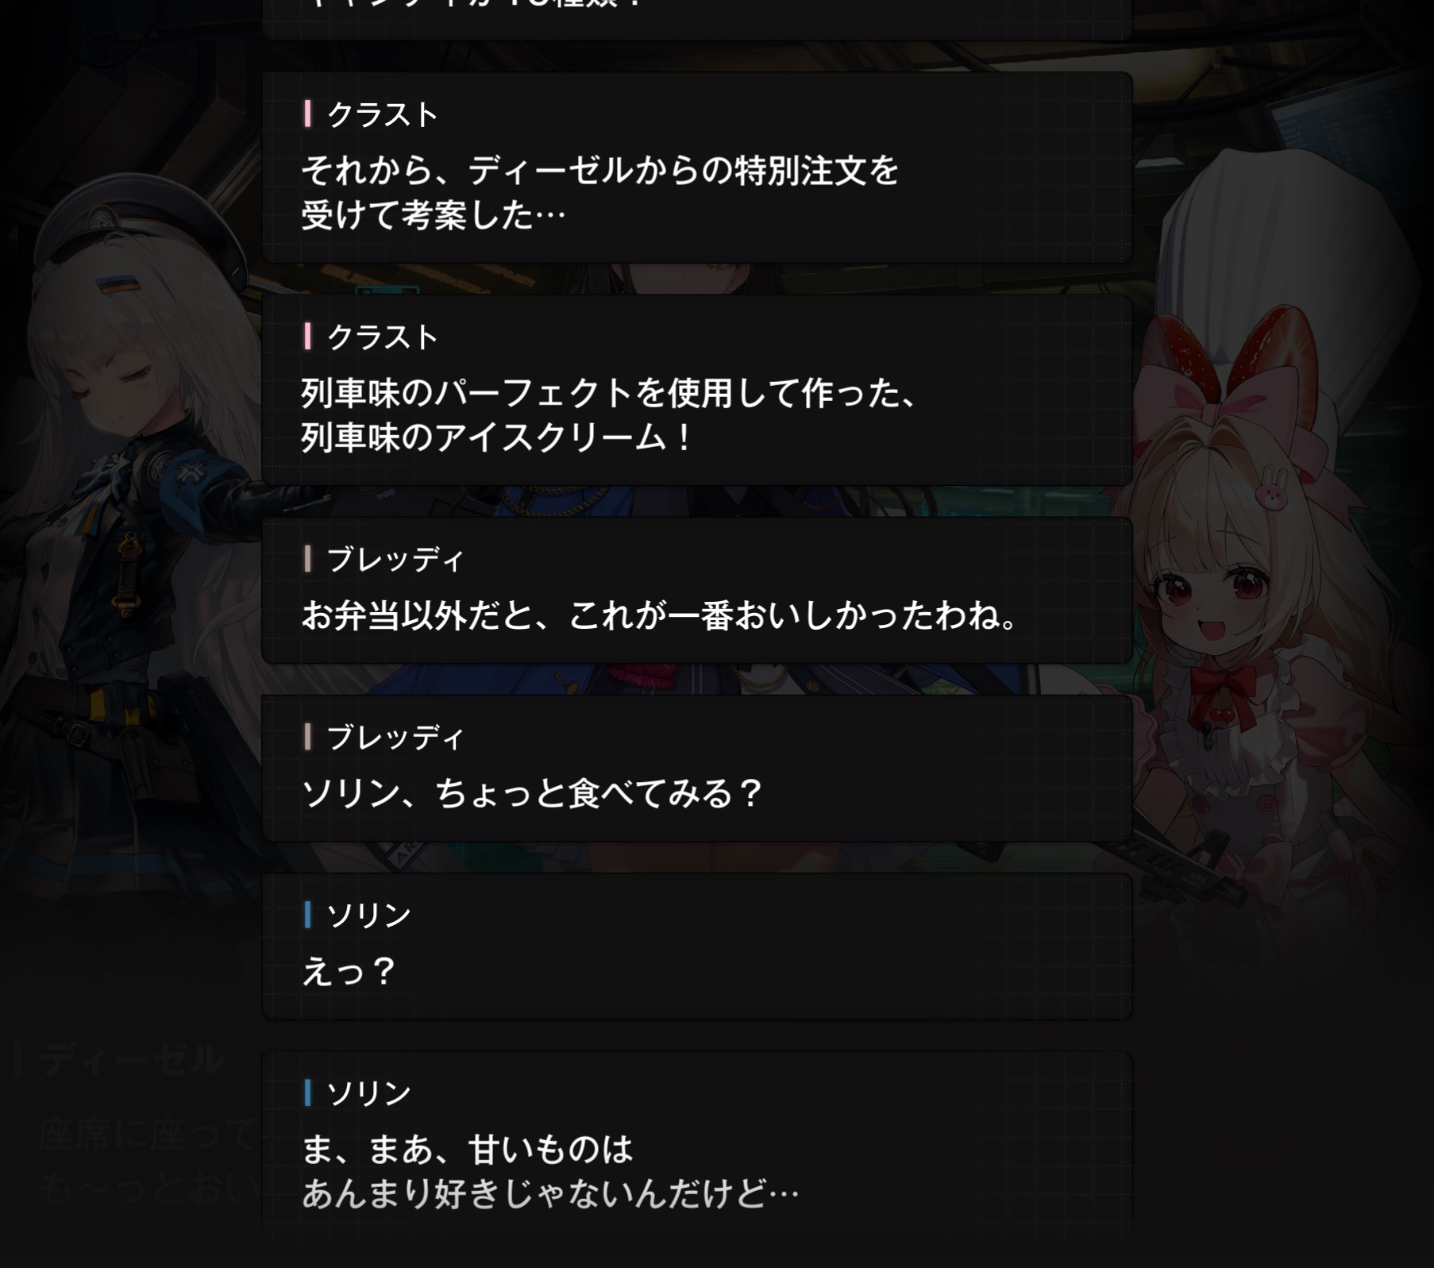Click クラスト name above 列車味のパーフェクト line
This screenshot has width=1434, height=1268.
(x=382, y=337)
